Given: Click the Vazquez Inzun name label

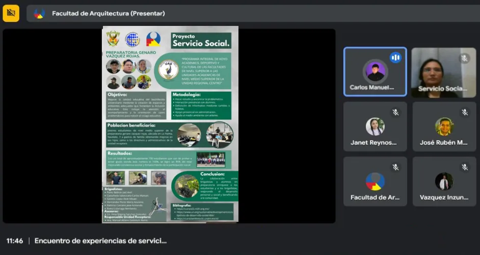Looking at the screenshot, I should 444,198.
